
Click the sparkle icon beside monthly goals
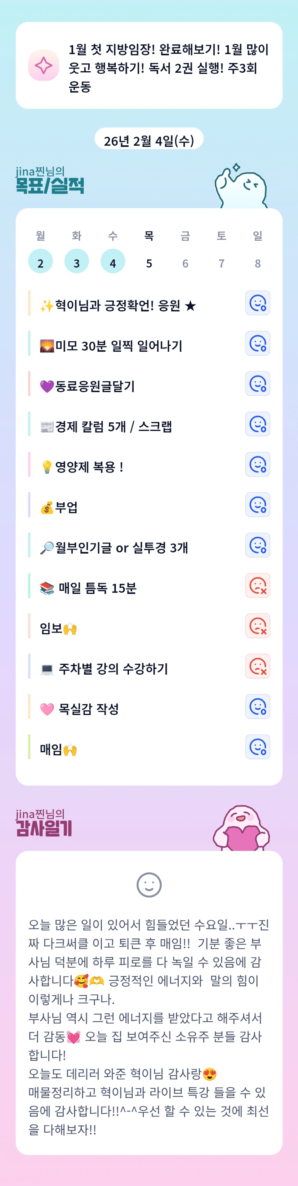coord(44,65)
